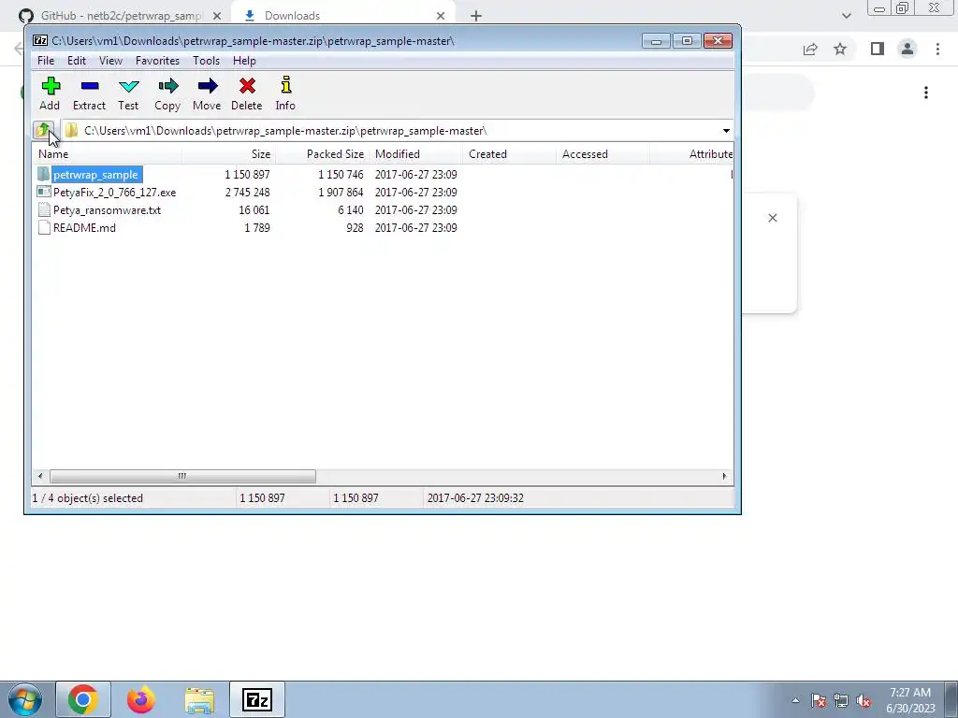Select the petrwrap_sample folder row
Image resolution: width=958 pixels, height=718 pixels.
383,174
